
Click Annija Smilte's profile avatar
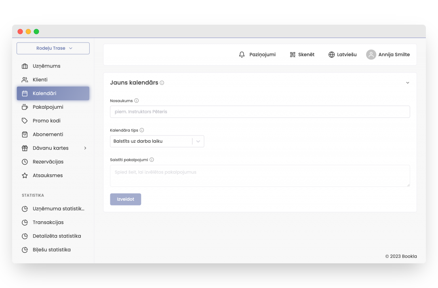pyautogui.click(x=371, y=55)
